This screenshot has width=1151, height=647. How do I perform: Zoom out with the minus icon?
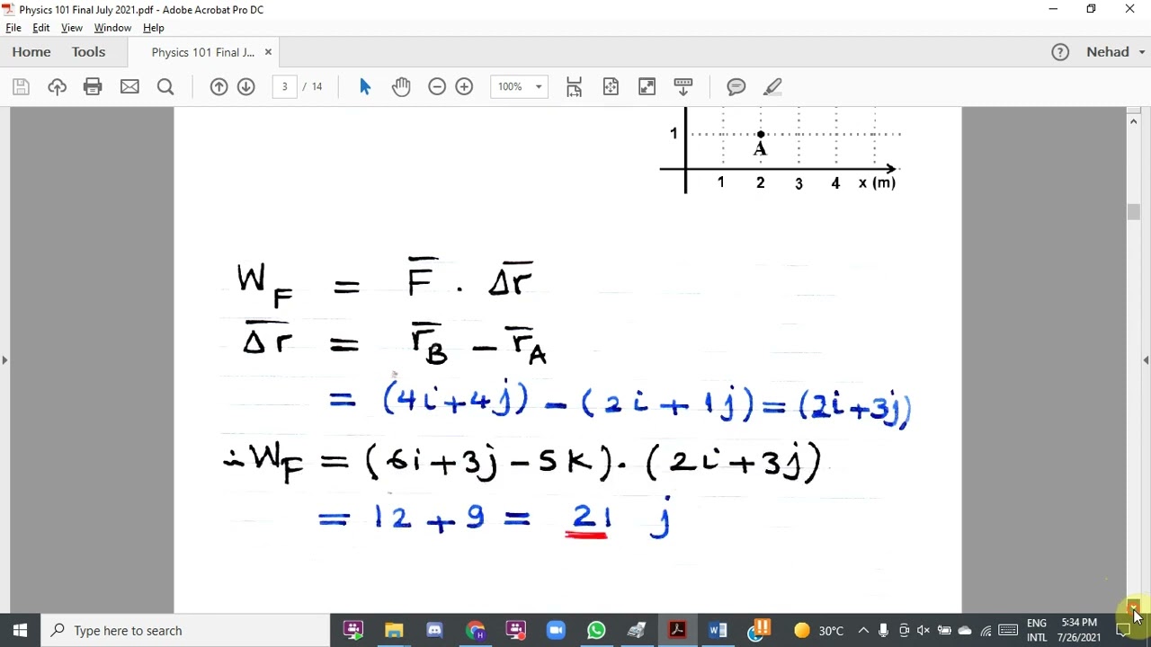pos(437,86)
